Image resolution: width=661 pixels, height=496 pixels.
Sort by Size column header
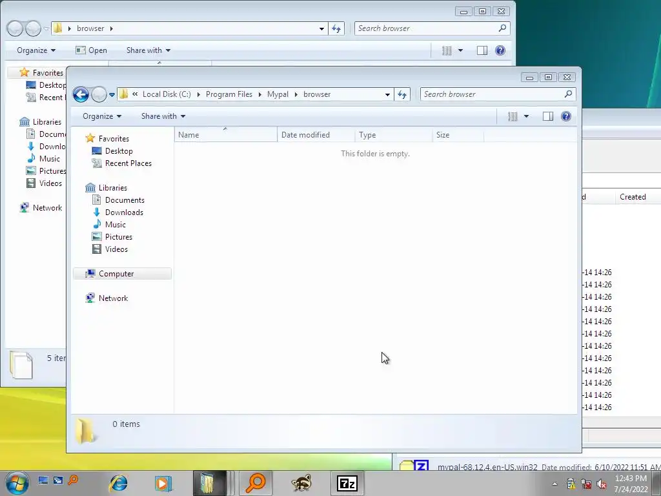pyautogui.click(x=458, y=135)
